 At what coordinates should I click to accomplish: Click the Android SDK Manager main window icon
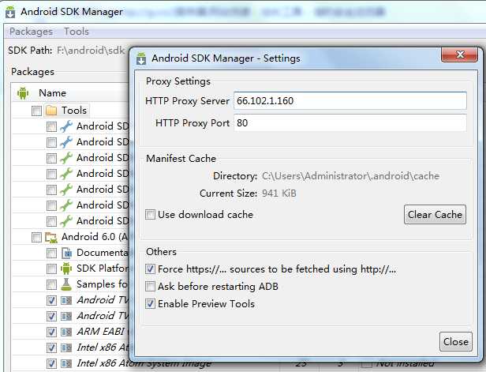click(10, 12)
